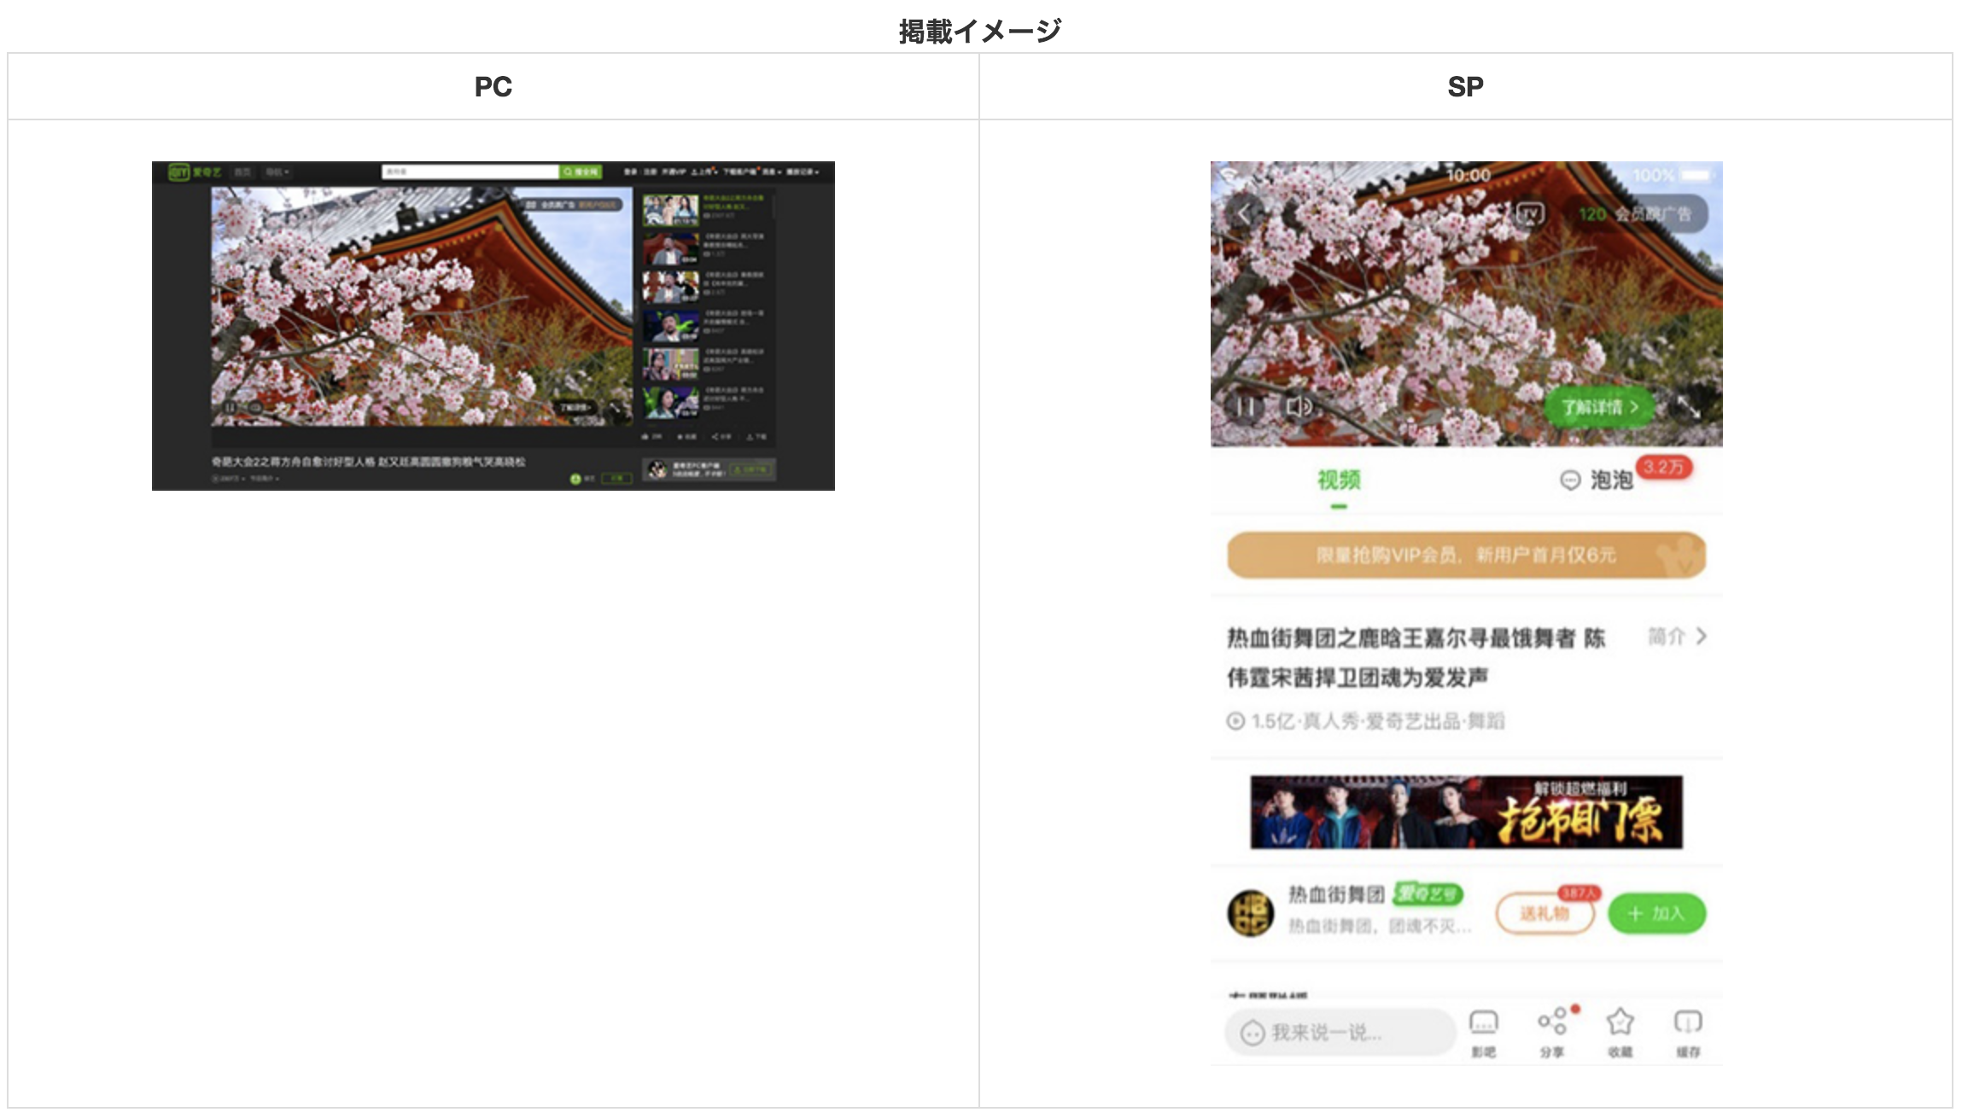Click the orange VIP member promotion banner
The image size is (1962, 1118).
coord(1466,556)
